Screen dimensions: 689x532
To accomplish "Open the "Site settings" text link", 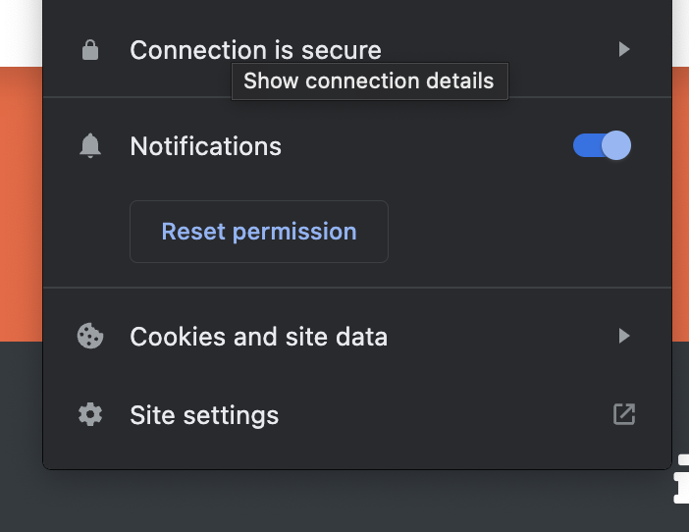I will 204,415.
